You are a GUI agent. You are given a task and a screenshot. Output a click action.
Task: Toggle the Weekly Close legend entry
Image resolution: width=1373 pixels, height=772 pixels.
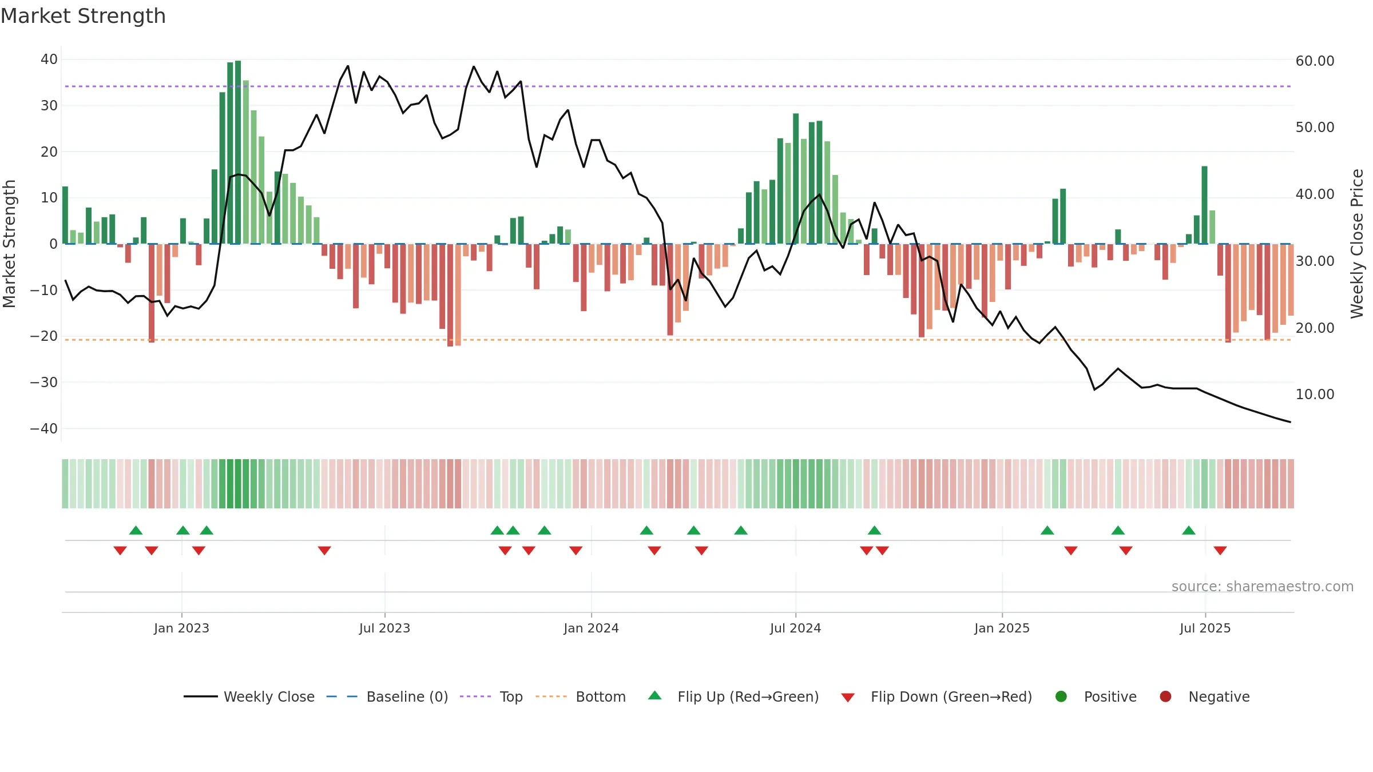pyautogui.click(x=249, y=697)
